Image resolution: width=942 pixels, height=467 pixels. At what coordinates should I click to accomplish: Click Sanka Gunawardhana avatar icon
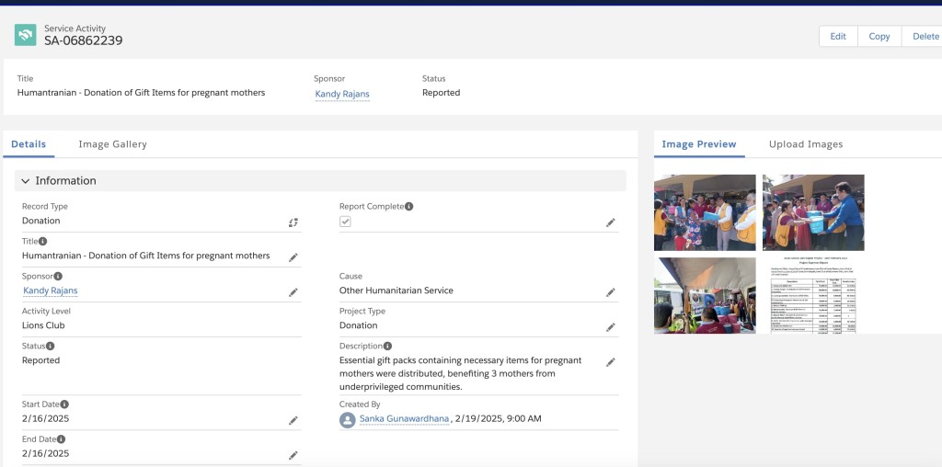(x=347, y=419)
